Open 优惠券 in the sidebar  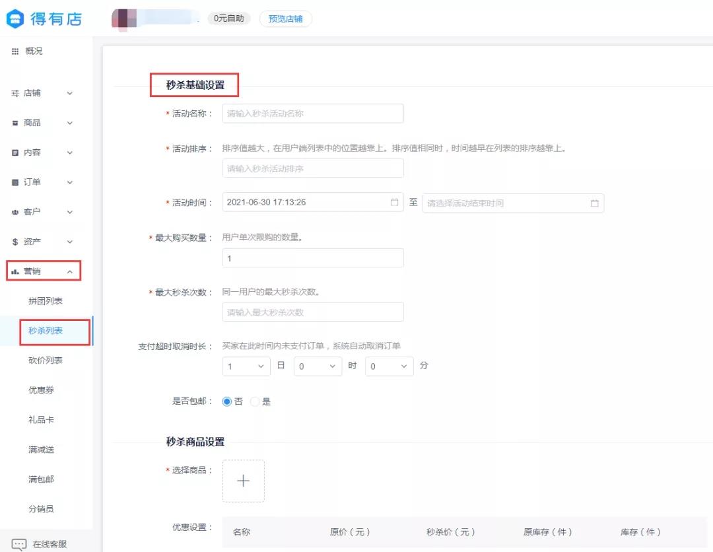[41, 390]
